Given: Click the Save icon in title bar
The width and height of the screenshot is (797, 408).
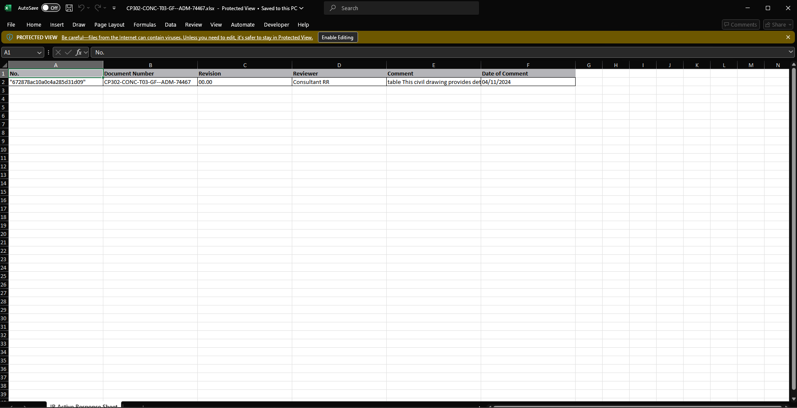Looking at the screenshot, I should click(69, 8).
